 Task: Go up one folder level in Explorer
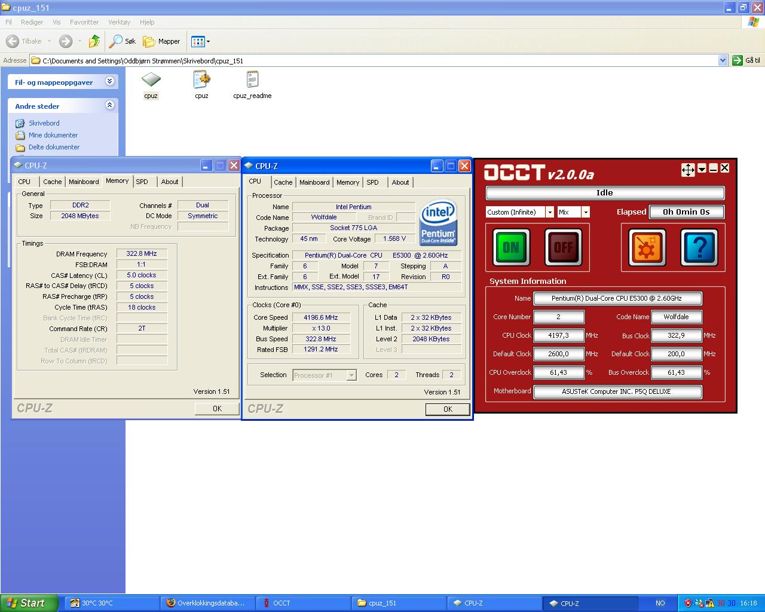(x=94, y=41)
